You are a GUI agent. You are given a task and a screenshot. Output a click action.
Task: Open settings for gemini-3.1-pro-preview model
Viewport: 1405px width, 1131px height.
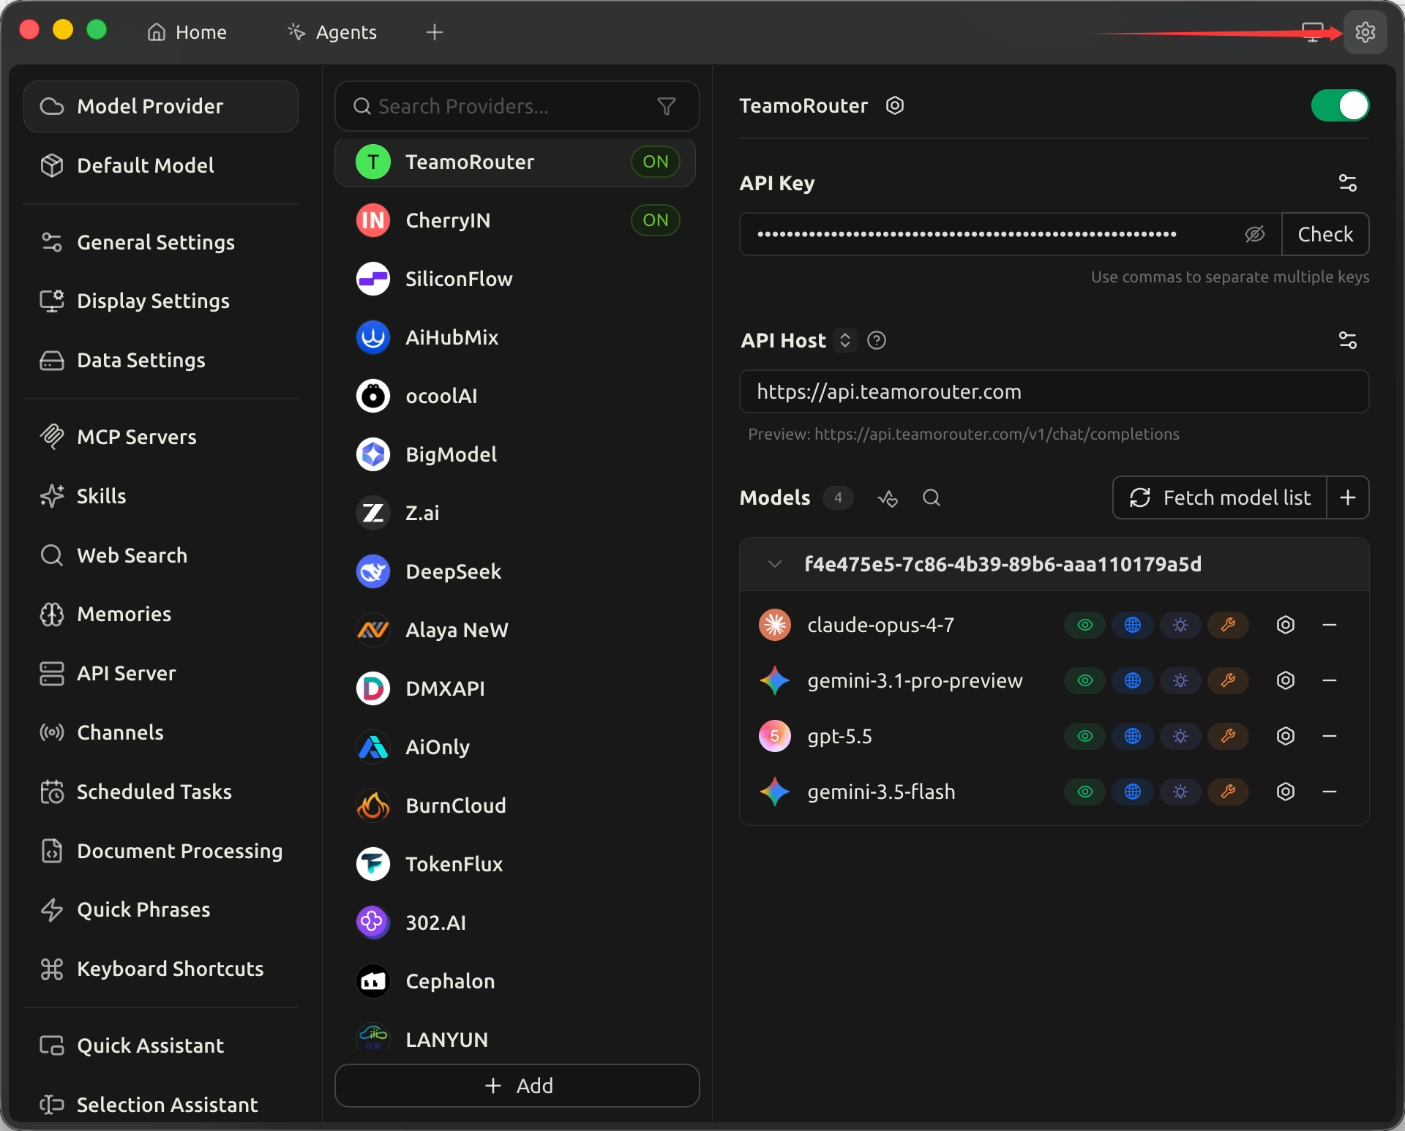(x=1285, y=680)
